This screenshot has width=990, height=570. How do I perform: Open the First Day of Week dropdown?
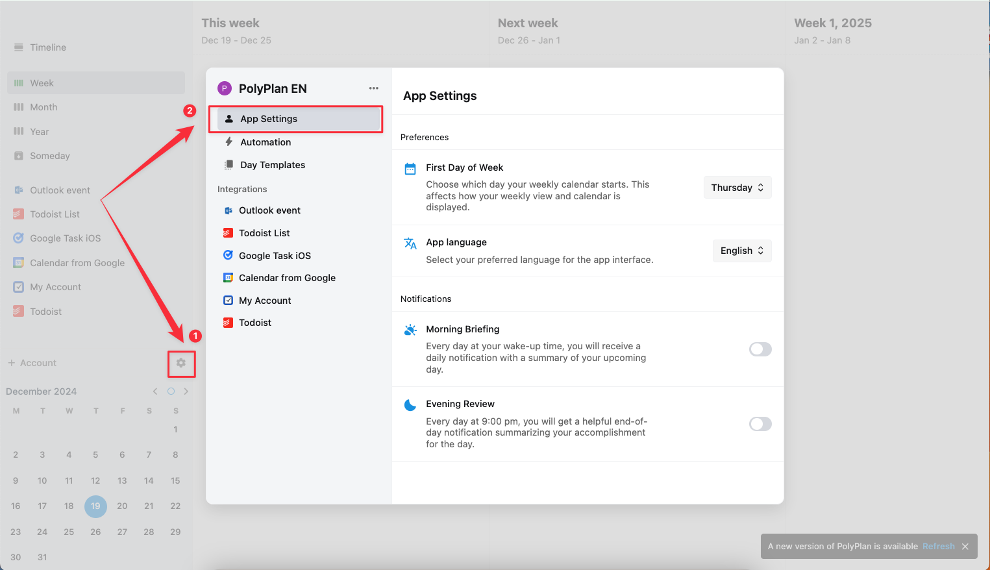737,188
